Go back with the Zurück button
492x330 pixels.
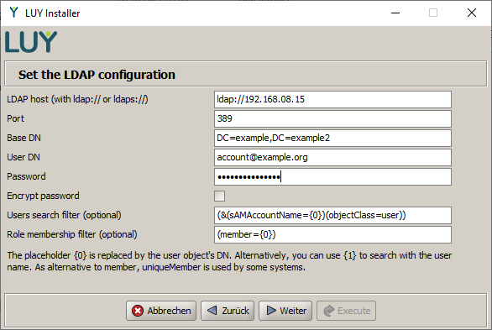click(228, 311)
